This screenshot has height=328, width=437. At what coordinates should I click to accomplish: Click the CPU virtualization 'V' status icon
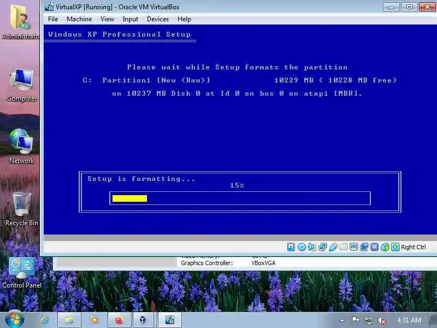375,247
